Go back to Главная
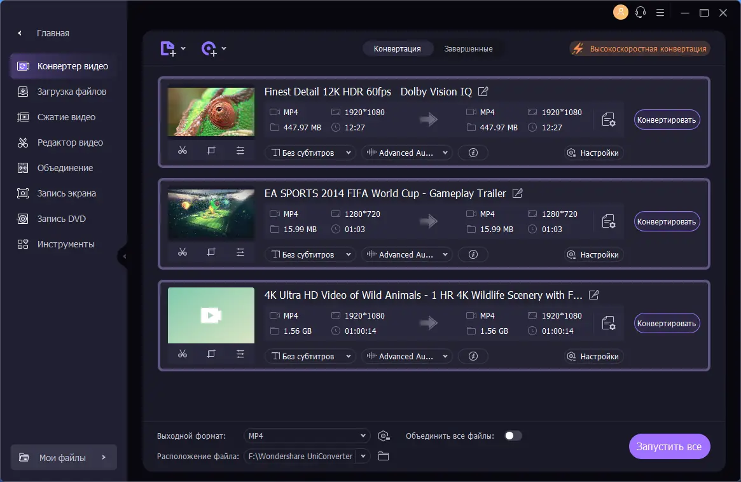The width and height of the screenshot is (741, 482). click(43, 33)
